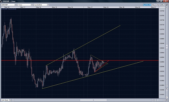Click the CandleStick chart type field
Image resolution: width=169 pixels, height=102 pixels.
pos(40,5)
